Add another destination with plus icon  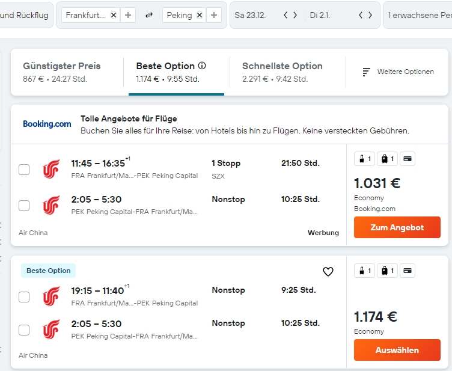pyautogui.click(x=214, y=15)
